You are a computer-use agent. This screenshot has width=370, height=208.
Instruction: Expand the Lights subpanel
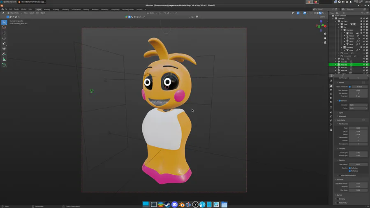(x=340, y=113)
